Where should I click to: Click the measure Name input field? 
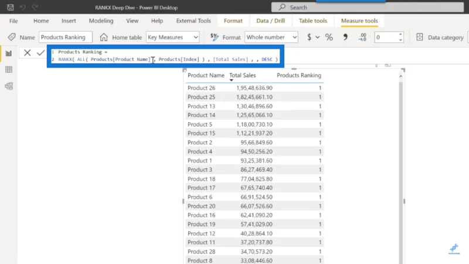coord(66,37)
